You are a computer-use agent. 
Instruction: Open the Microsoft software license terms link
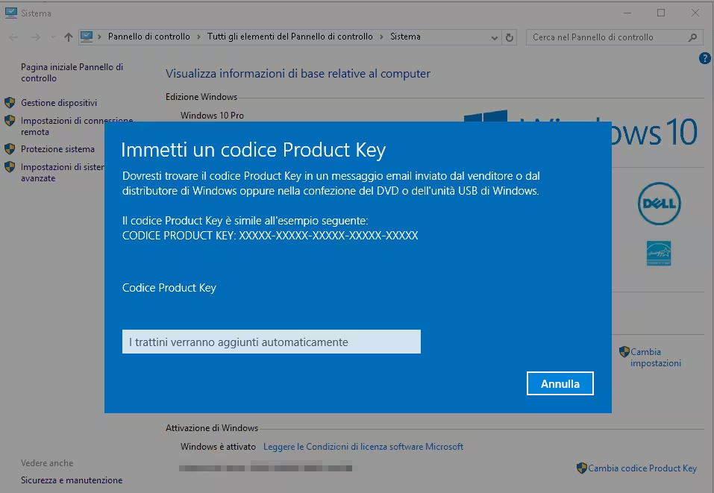pyautogui.click(x=363, y=446)
